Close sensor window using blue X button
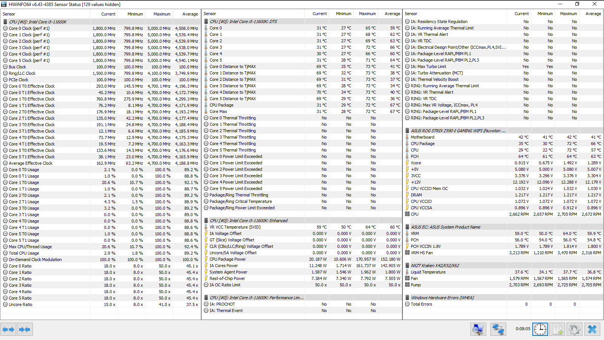Screen dimensions: 604x340 click(x=592, y=329)
